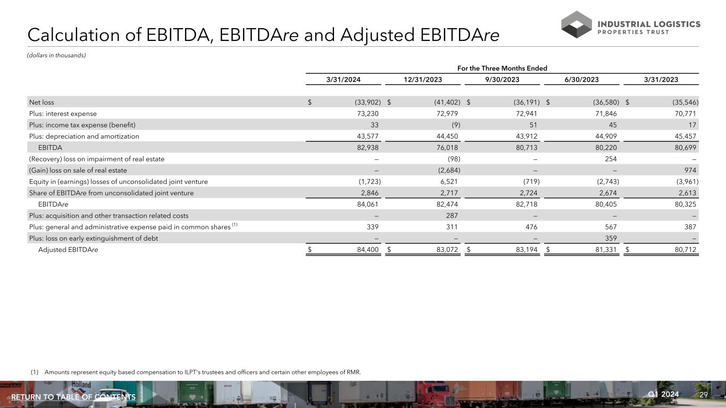Click Adjusted EBITDAre value 83,072
The image size is (726, 408).
click(x=447, y=250)
